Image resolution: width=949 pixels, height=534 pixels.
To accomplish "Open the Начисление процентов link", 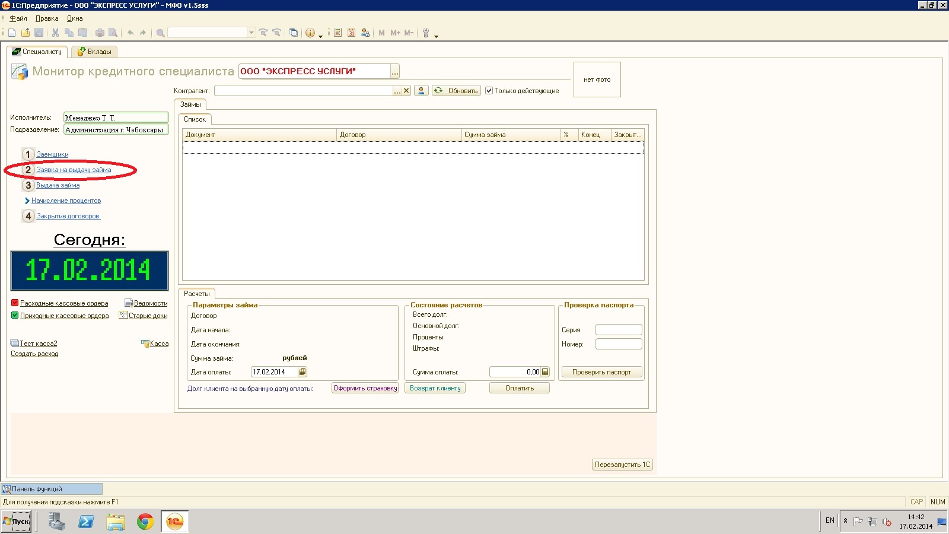I will (x=66, y=201).
